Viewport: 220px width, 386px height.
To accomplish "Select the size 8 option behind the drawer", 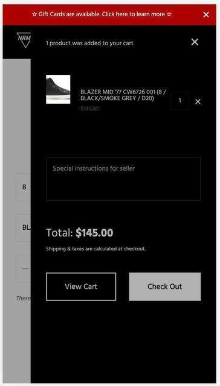I will pyautogui.click(x=23, y=187).
